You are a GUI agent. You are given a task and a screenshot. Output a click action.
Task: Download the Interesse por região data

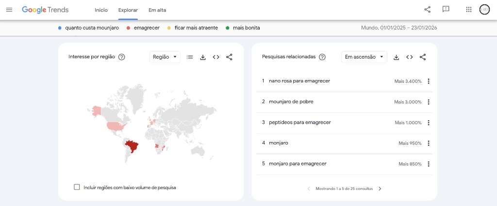point(203,57)
